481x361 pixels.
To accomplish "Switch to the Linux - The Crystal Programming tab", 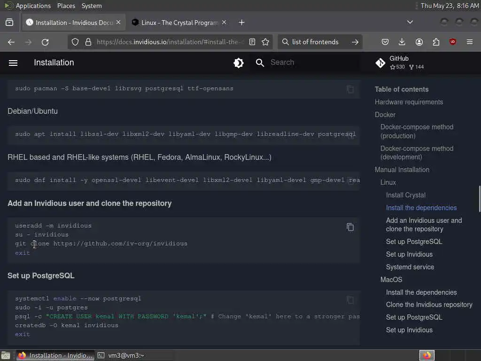I will point(179,23).
